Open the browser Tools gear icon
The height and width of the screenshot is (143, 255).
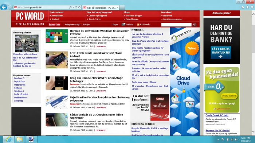coord(252,7)
